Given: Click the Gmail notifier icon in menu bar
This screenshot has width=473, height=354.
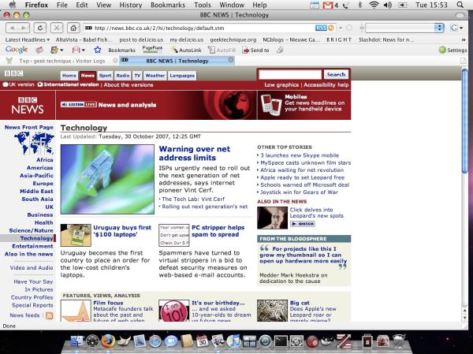Looking at the screenshot, I should click(x=328, y=5).
